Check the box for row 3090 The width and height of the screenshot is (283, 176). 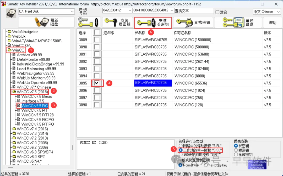pyautogui.click(x=97, y=47)
